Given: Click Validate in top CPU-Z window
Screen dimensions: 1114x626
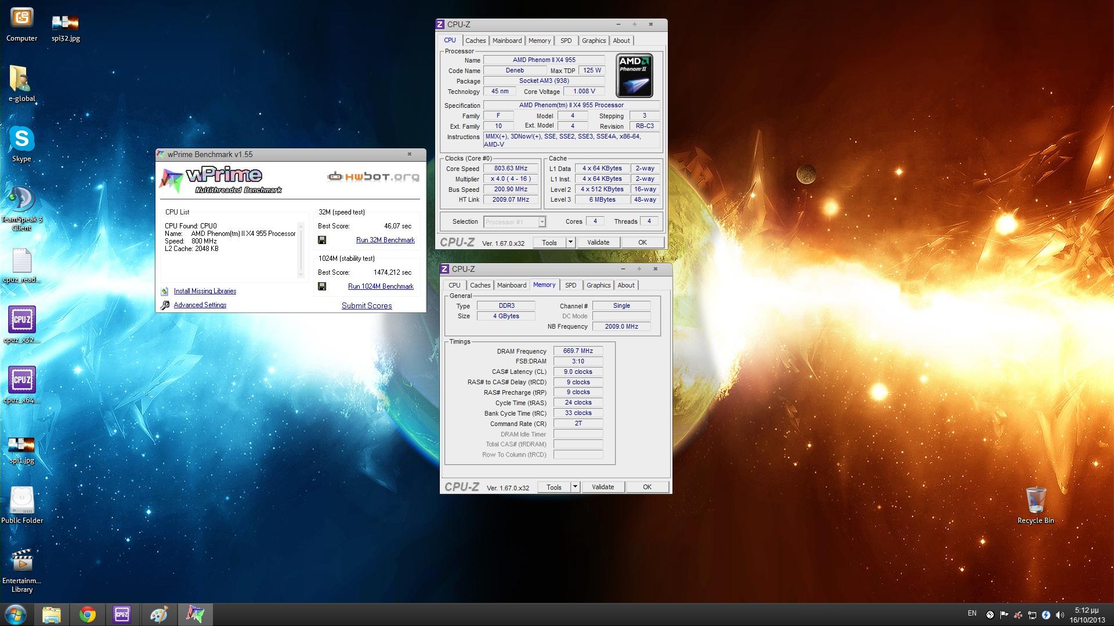Looking at the screenshot, I should click(598, 242).
